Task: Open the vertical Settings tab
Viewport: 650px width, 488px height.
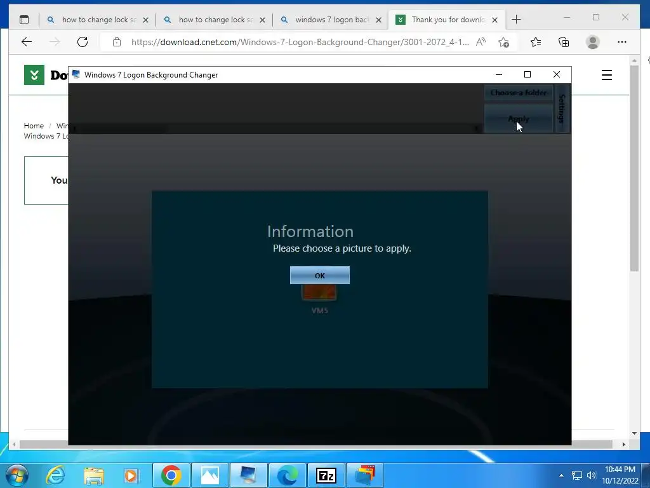Action: click(x=562, y=108)
